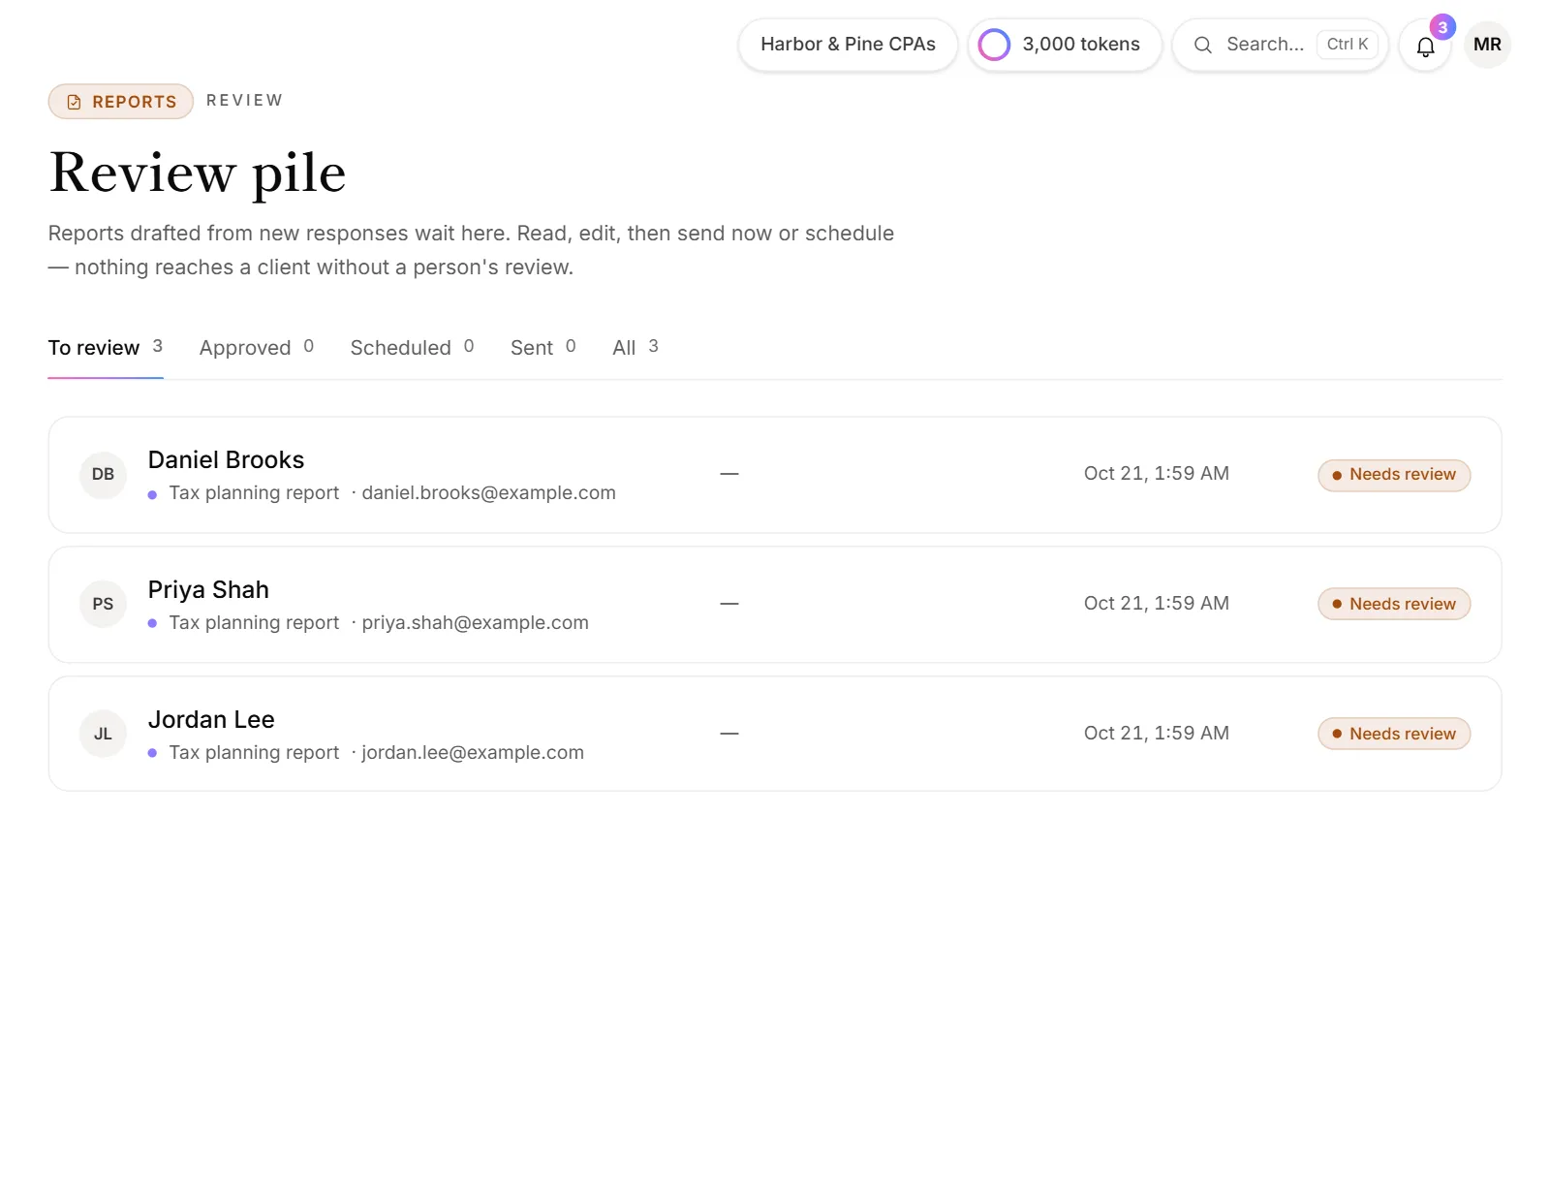Screen dimensions: 1550x1193
Task: Click the Oct 21 timestamp on Daniel Brooks row
Action: [1156, 474]
